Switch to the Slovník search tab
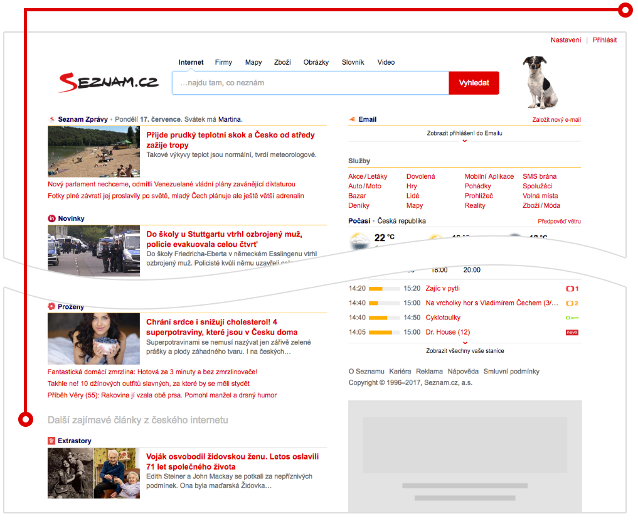Screen dimensions: 638x521 [x=353, y=62]
